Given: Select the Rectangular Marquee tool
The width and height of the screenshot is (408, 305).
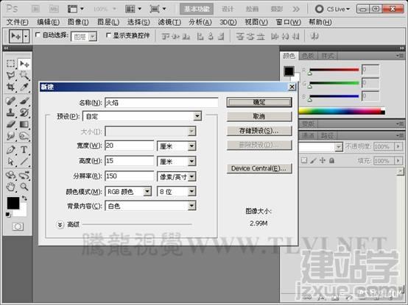Looking at the screenshot, I should tap(10, 64).
